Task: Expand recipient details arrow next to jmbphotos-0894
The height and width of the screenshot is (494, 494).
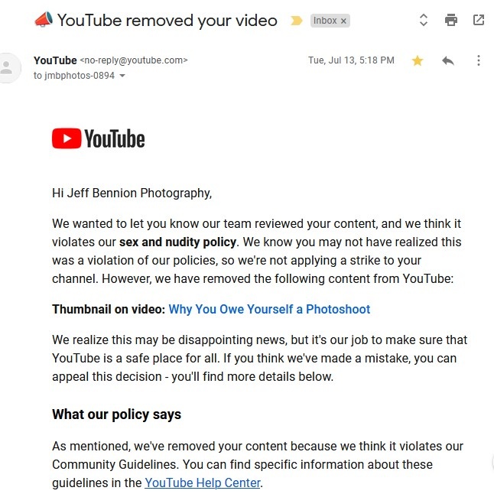Action: [122, 76]
